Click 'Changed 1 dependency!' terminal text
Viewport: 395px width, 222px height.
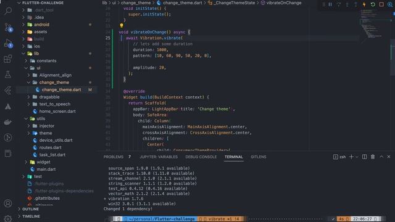pos(128,209)
